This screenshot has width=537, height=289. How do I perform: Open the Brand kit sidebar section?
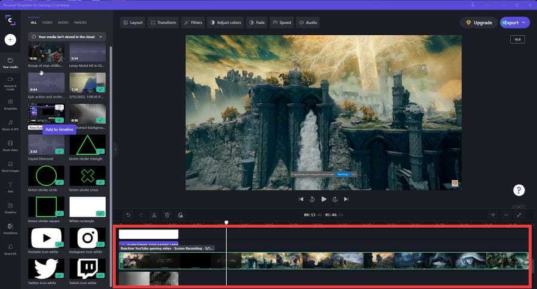[x=10, y=250]
